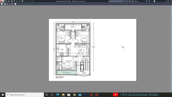Screen dimensions: 172x97
Task: Open Cortana from the taskbar circle icon
Action: pyautogui.click(x=46, y=95)
